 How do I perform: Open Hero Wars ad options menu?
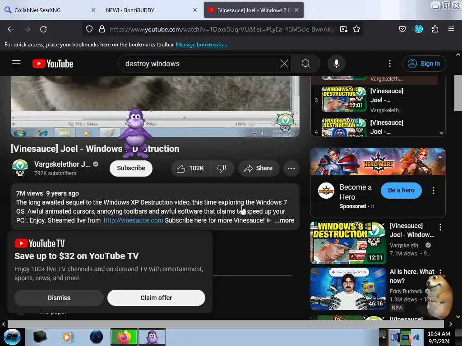pos(434,191)
